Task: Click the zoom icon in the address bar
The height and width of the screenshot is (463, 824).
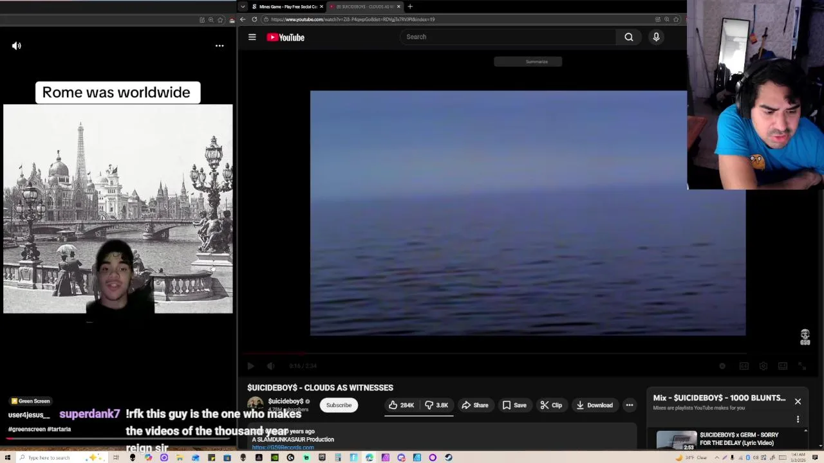Action: 666,19
